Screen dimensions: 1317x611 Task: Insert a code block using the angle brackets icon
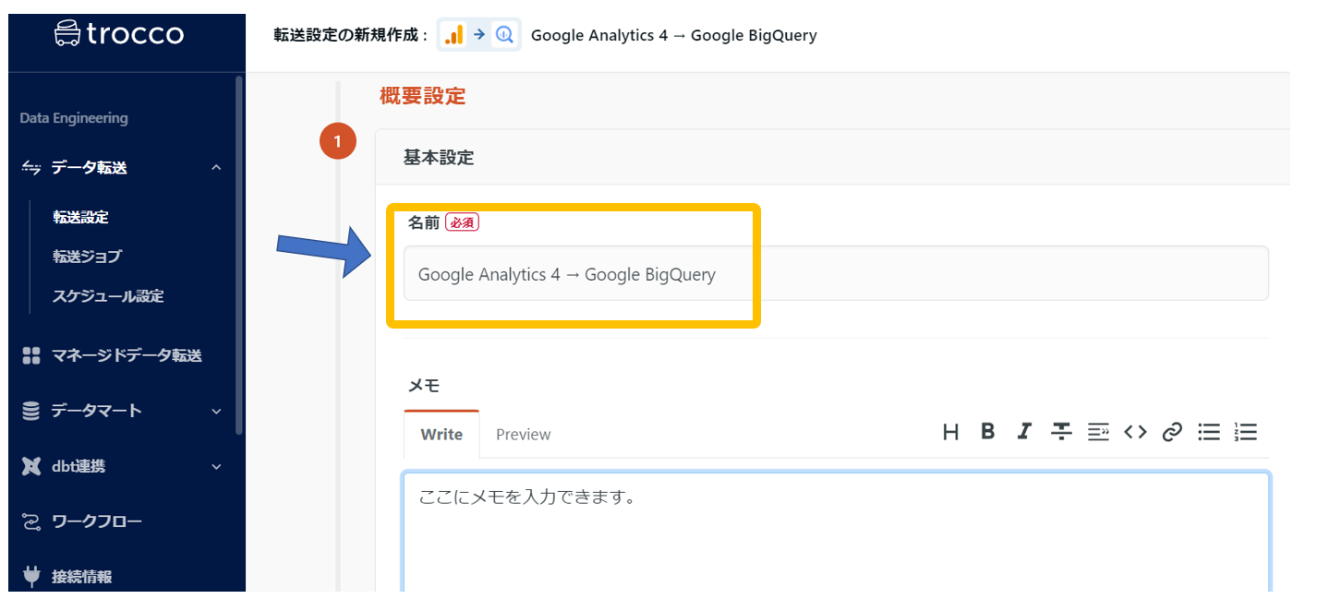[1135, 431]
